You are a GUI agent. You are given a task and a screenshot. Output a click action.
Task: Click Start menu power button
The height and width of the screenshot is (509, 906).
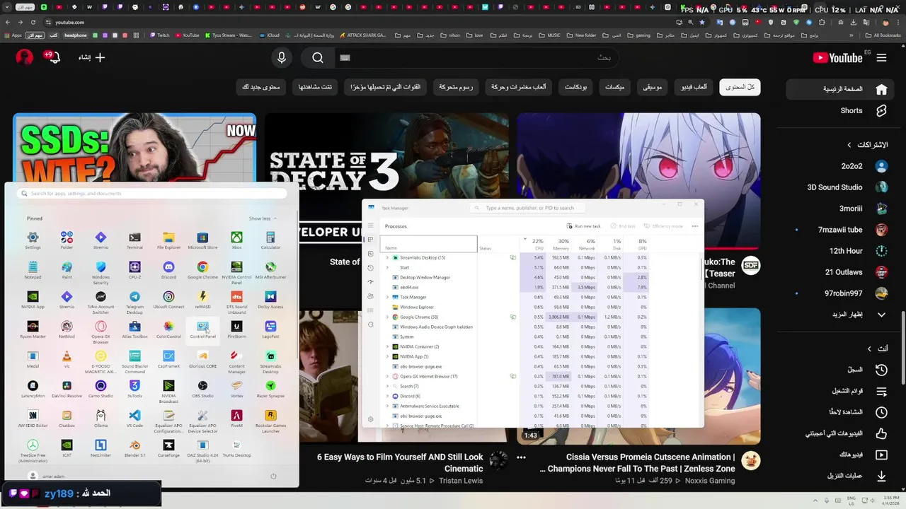coord(273,476)
